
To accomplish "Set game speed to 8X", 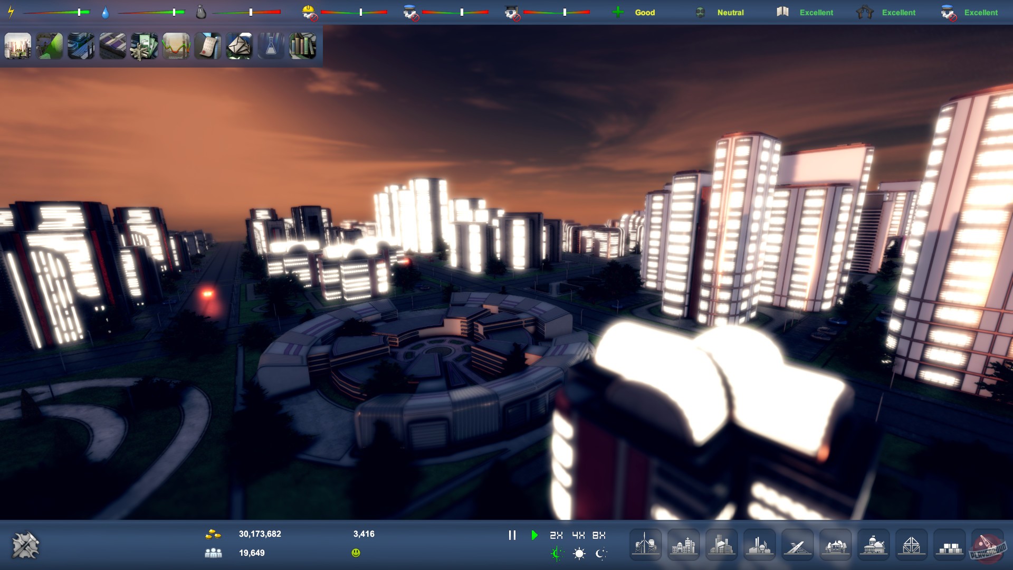I will coord(599,535).
